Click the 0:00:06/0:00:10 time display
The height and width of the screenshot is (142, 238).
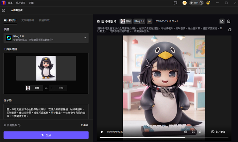click(x=115, y=132)
